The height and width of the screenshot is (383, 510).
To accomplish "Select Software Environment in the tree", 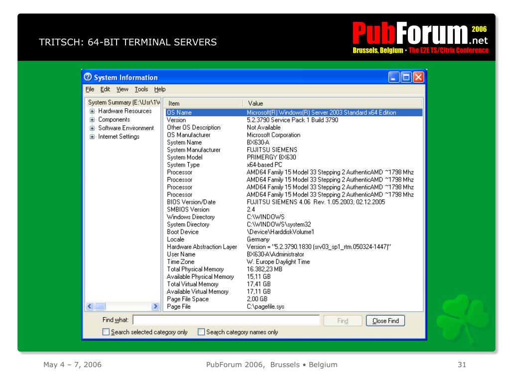I will point(126,128).
